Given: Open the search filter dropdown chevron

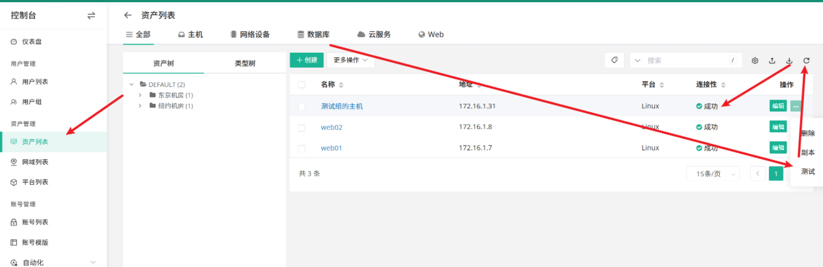Looking at the screenshot, I should coord(638,60).
